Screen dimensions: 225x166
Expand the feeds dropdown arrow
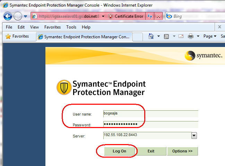point(174,36)
